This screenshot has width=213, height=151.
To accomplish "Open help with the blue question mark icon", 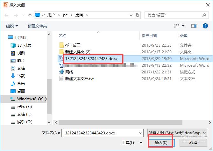I will coord(205,26).
